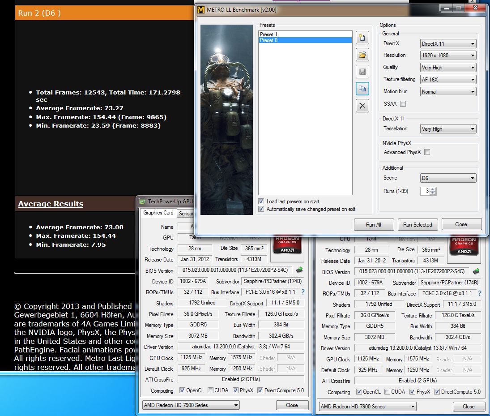490x416 pixels.
Task: Click Close button in left GPU-Z window
Action: click(292, 405)
